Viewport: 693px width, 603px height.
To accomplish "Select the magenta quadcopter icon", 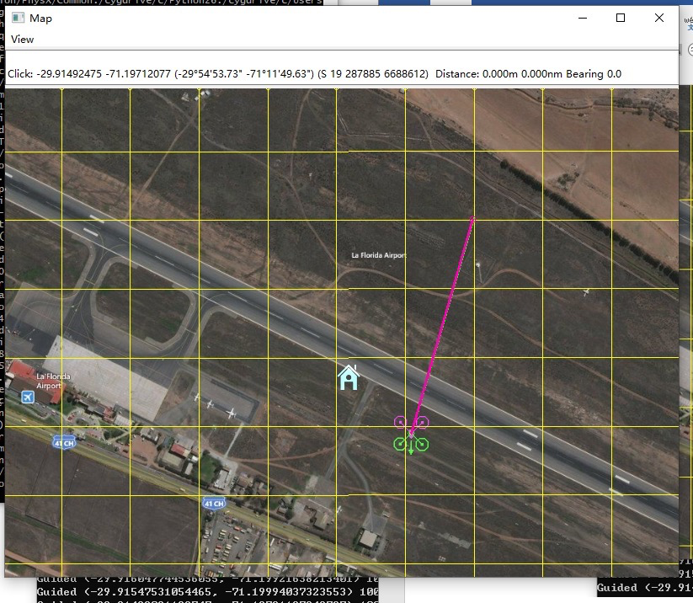I will pyautogui.click(x=411, y=422).
